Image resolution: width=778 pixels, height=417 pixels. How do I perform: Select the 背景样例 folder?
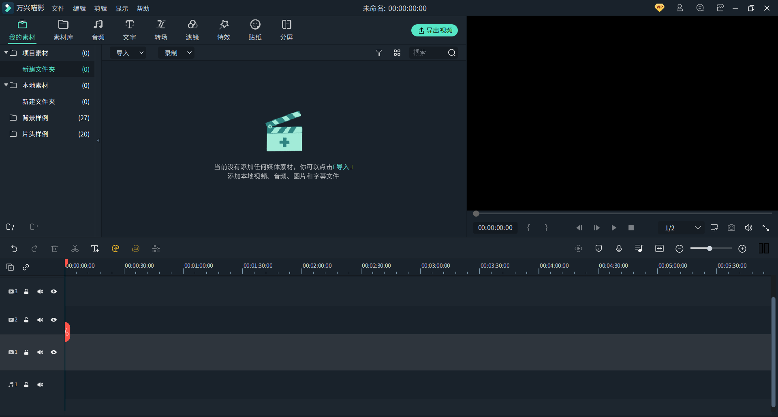(35, 118)
